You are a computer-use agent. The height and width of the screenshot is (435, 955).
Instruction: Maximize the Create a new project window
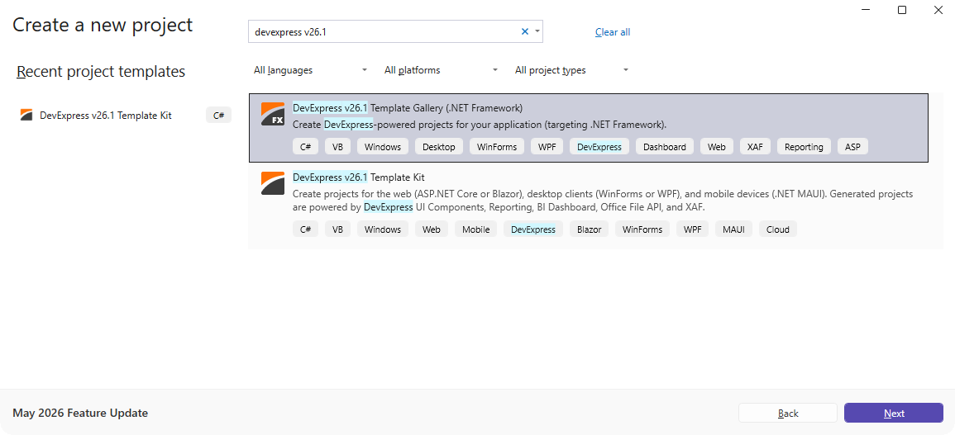point(902,10)
